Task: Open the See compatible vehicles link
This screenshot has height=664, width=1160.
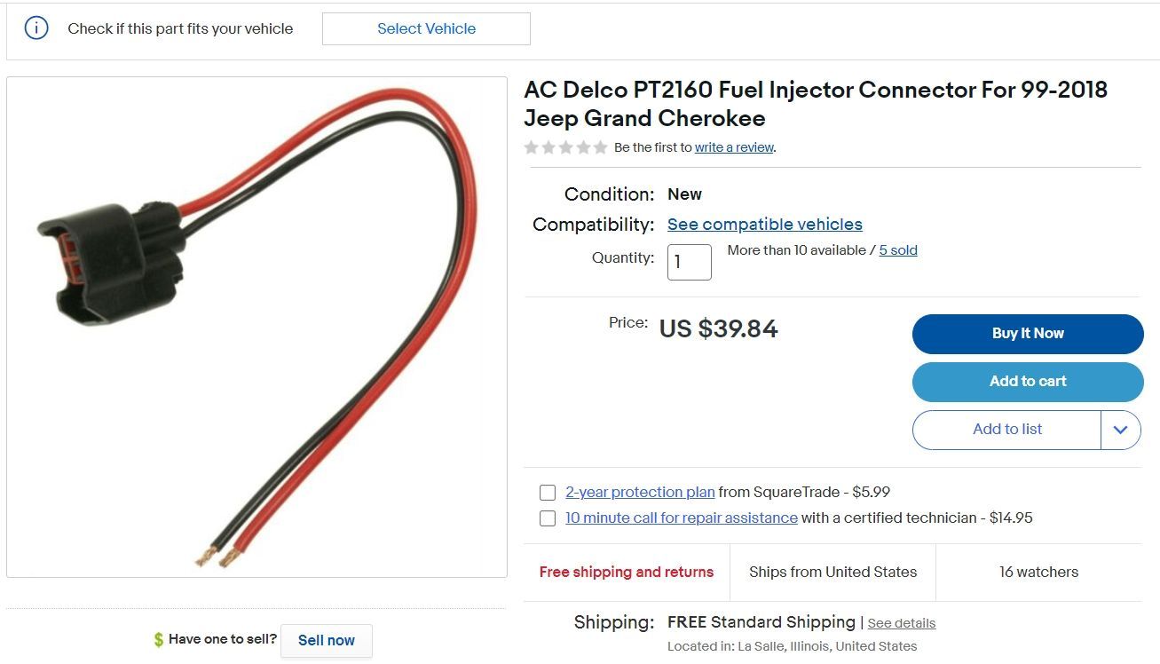Action: (x=764, y=225)
